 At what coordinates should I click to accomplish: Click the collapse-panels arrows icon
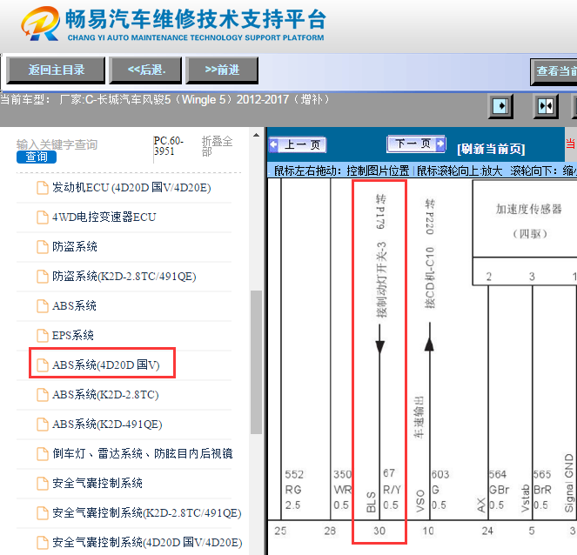click(x=546, y=106)
